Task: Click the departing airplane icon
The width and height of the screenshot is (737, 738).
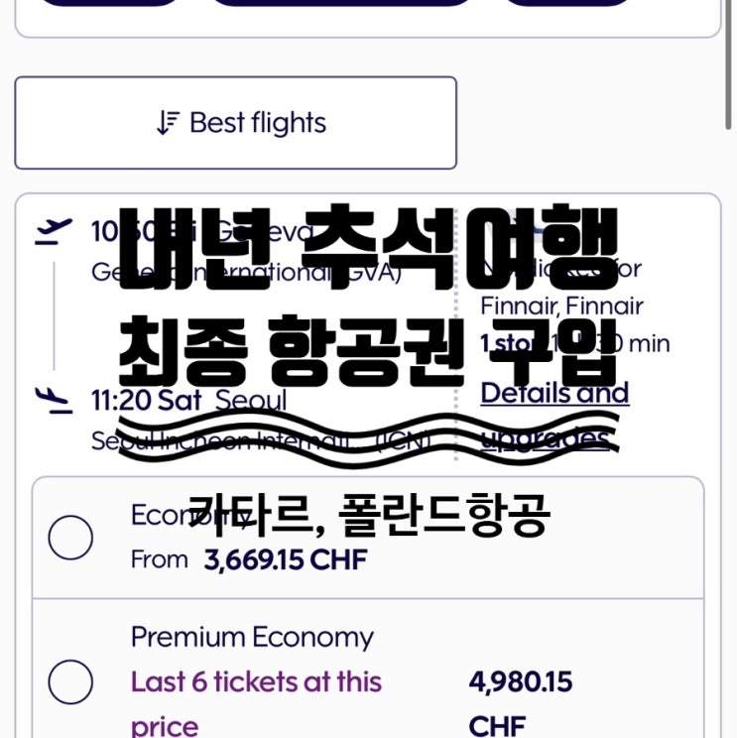Action: coord(54,231)
